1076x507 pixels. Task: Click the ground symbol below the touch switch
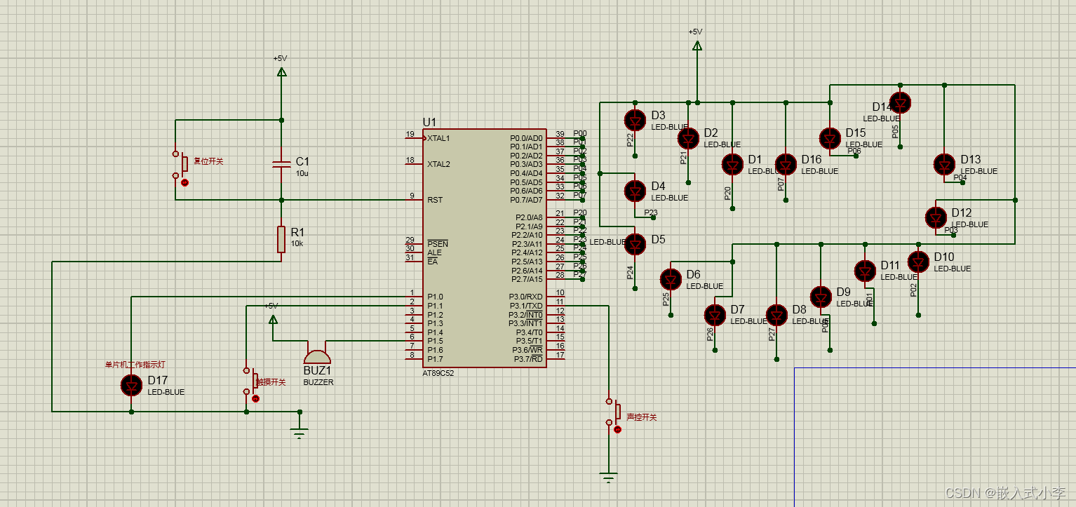click(x=300, y=433)
